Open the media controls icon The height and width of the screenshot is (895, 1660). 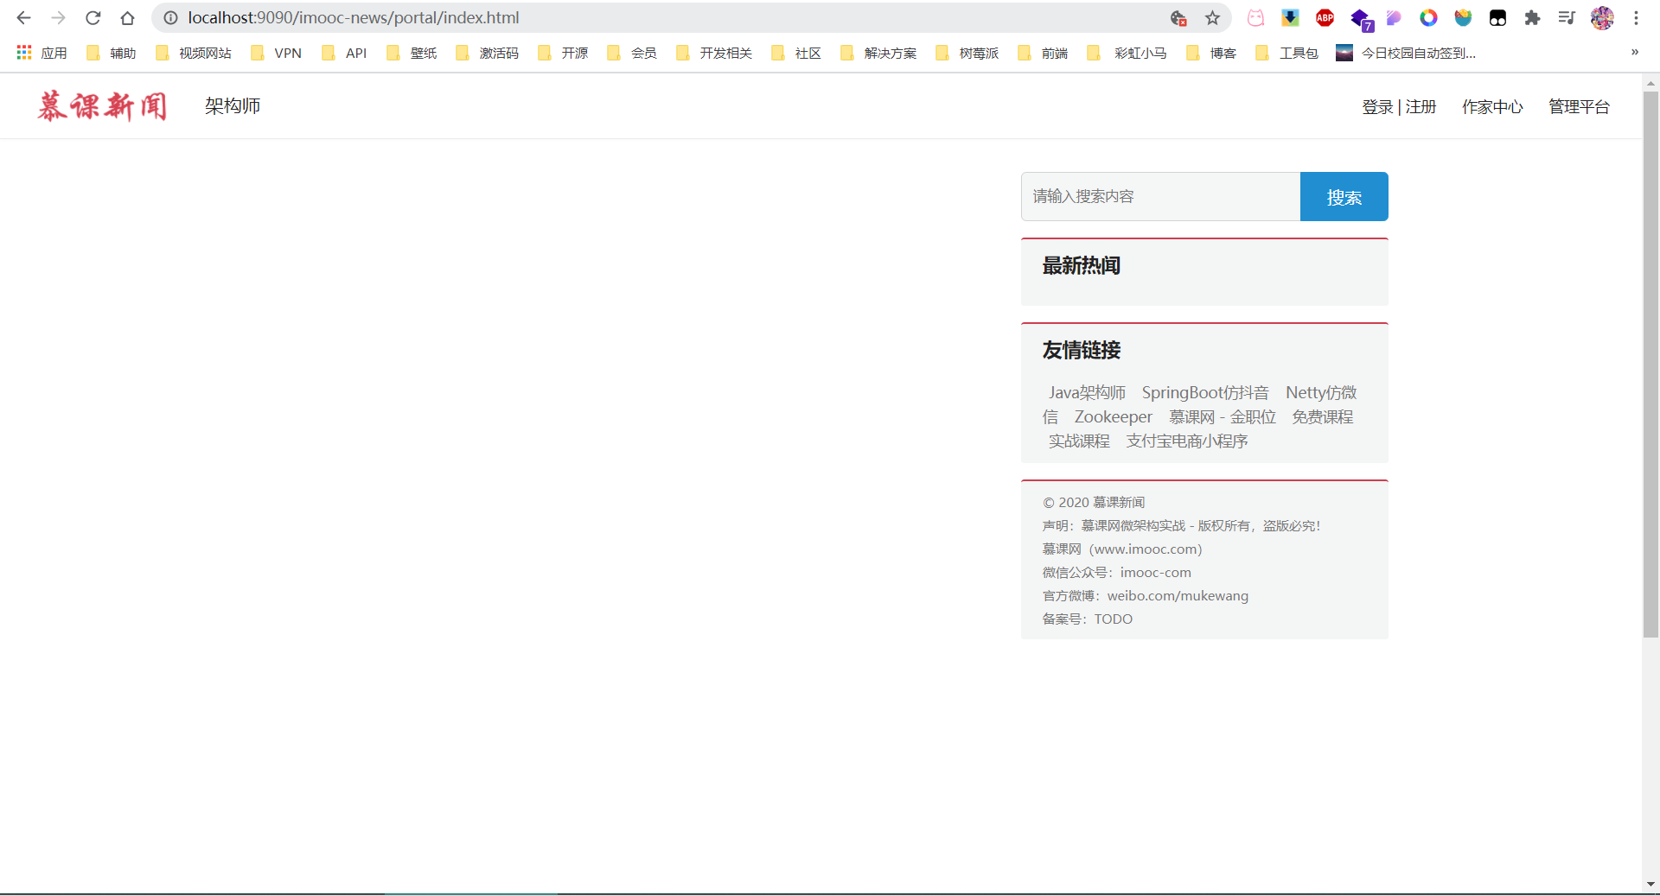(1567, 17)
